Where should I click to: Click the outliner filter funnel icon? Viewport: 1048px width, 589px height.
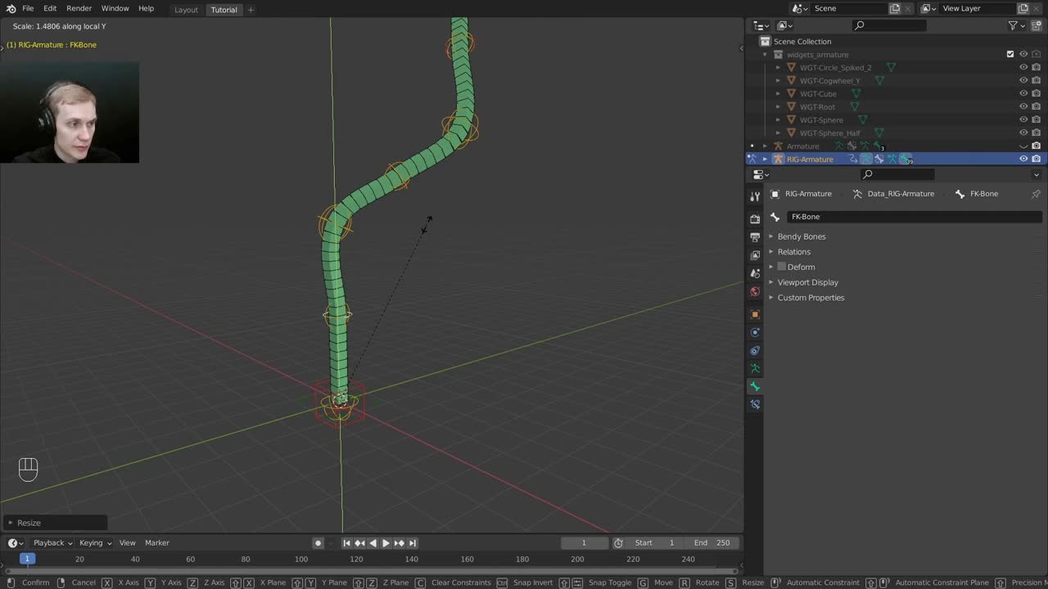coord(1013,26)
